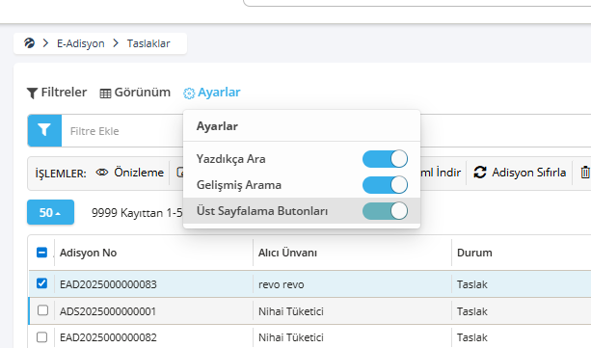Click Nihai Tüketici in EAD2025000000082 row
The height and width of the screenshot is (348, 591).
pyautogui.click(x=291, y=337)
